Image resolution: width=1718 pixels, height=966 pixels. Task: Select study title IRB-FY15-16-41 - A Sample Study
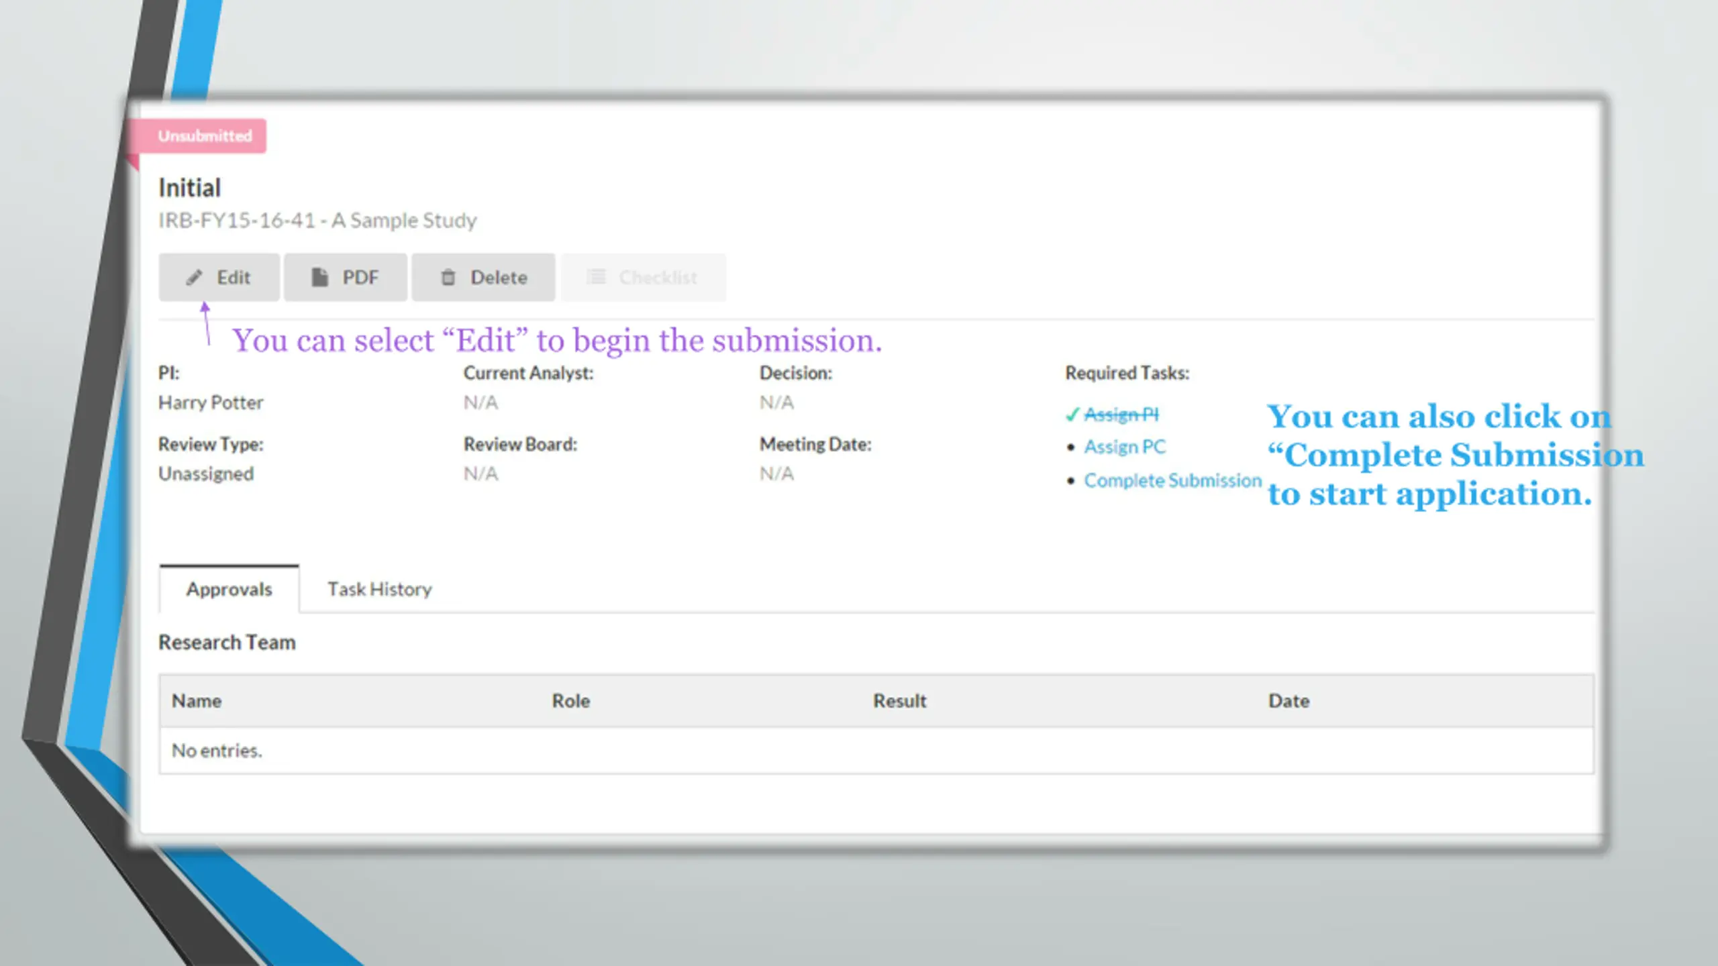pyautogui.click(x=317, y=220)
